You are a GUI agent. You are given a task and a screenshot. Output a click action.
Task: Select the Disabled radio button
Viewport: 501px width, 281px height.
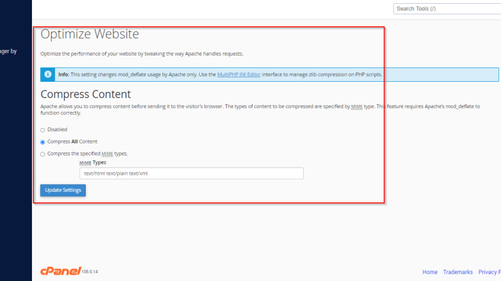43,130
